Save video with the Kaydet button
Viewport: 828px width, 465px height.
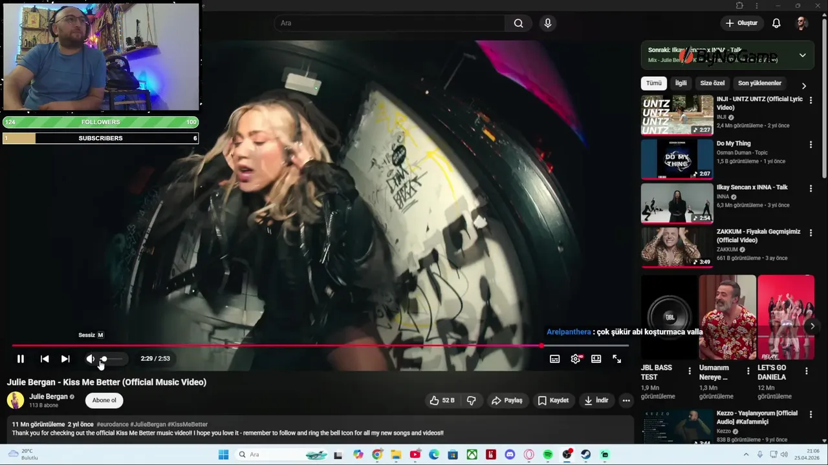coord(553,400)
